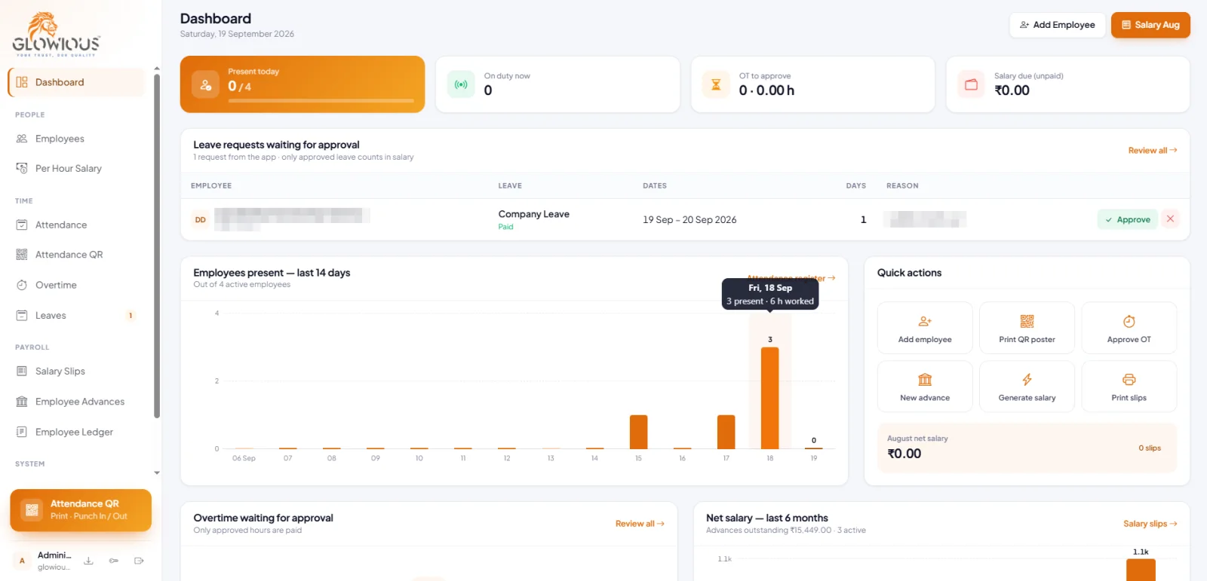Click the Glowious logo
Viewport: 1207px width, 581px height.
[x=56, y=34]
